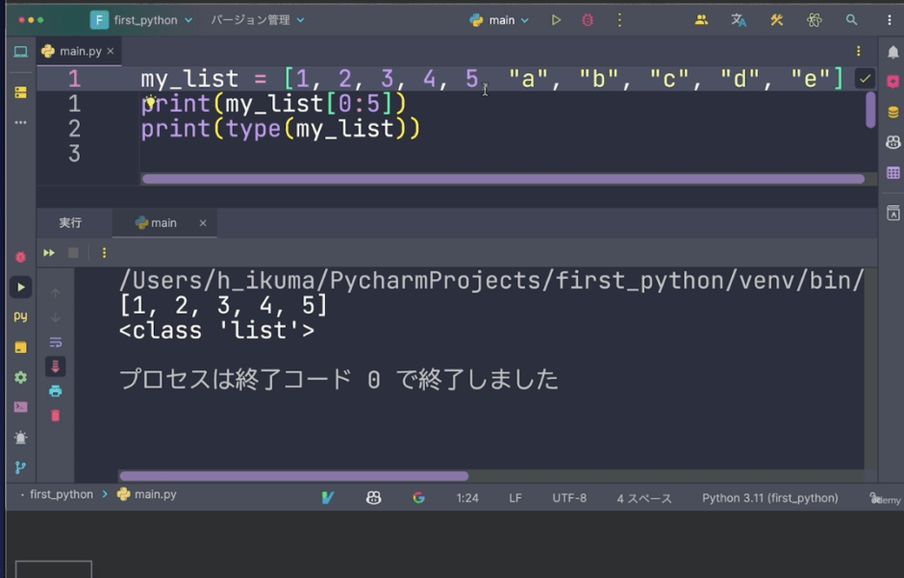Open the Terminal tool window
904x578 pixels.
21,407
